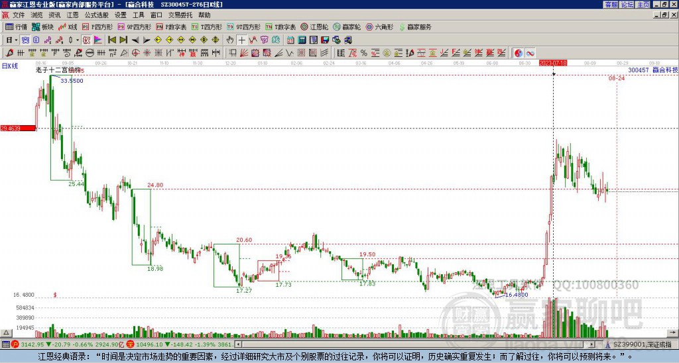Open the 9T四方形 tool
Viewport: 679px width, 363px height.
243,26
